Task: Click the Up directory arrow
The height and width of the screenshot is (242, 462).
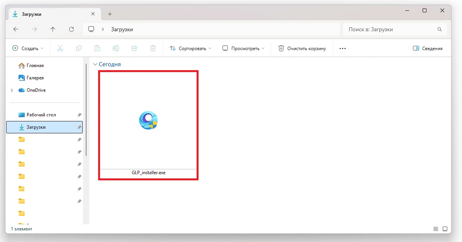Action: 53,29
